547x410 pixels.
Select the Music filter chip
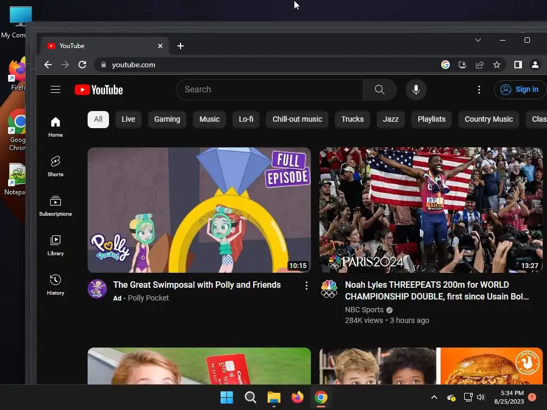click(209, 119)
